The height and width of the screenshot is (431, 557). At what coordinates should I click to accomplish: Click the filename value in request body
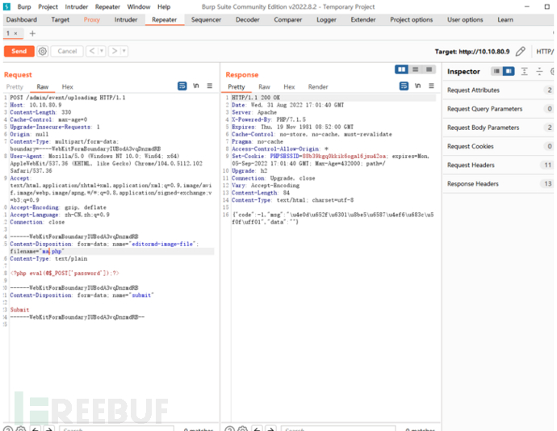[52, 252]
